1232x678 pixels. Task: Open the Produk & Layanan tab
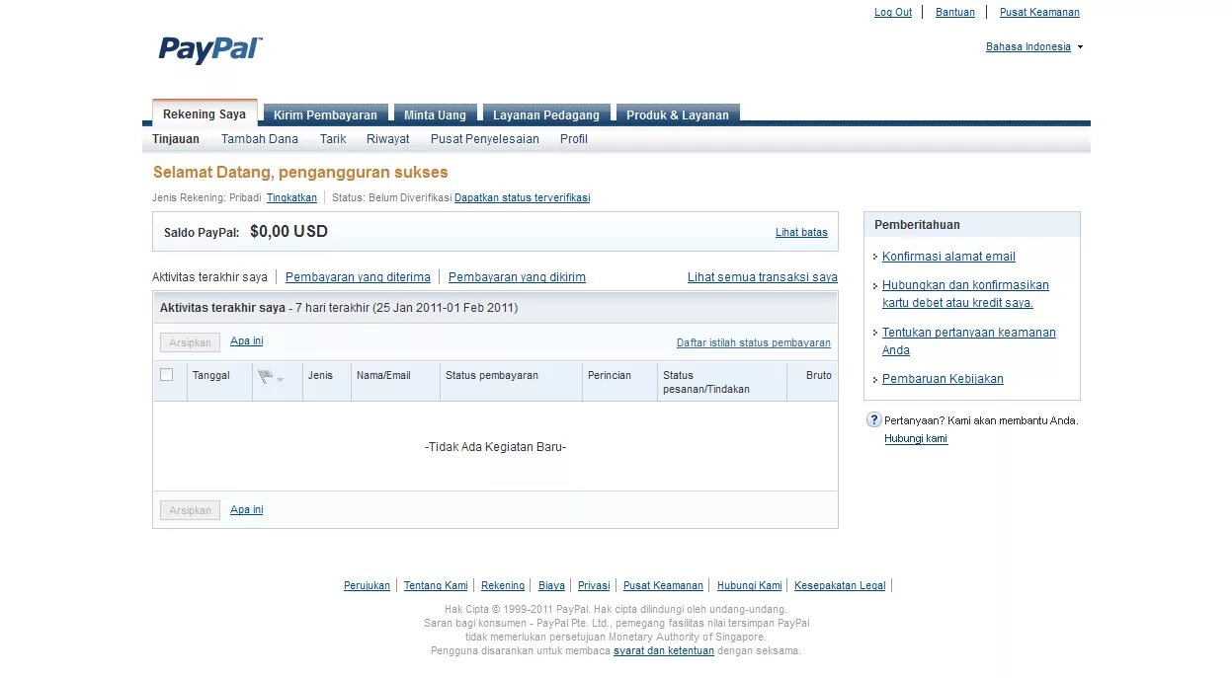678,114
